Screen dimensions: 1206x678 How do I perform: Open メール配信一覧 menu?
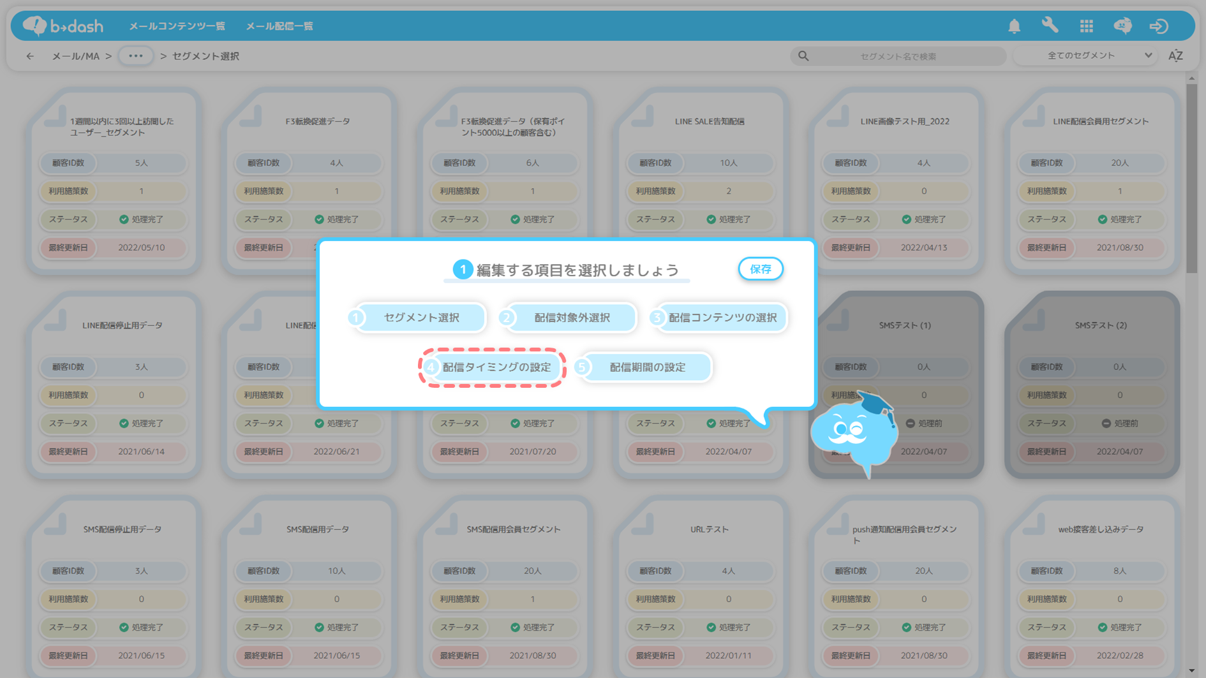pyautogui.click(x=279, y=26)
